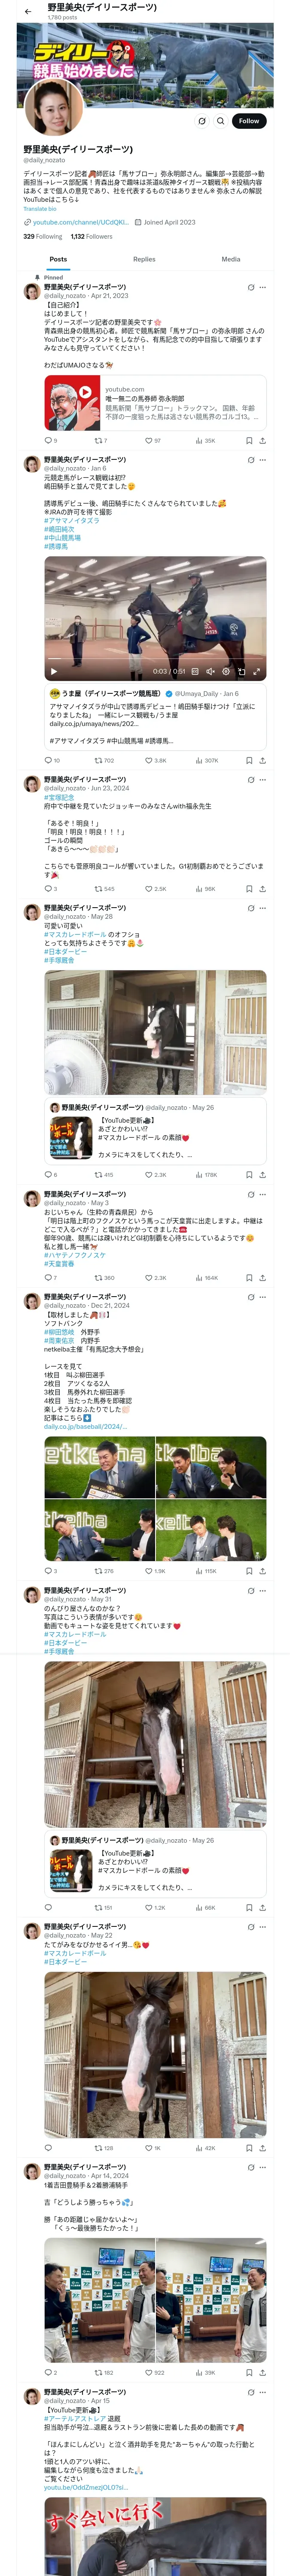This screenshot has width=290, height=2576.
Task: Search this profile's posts icon
Action: point(221,121)
